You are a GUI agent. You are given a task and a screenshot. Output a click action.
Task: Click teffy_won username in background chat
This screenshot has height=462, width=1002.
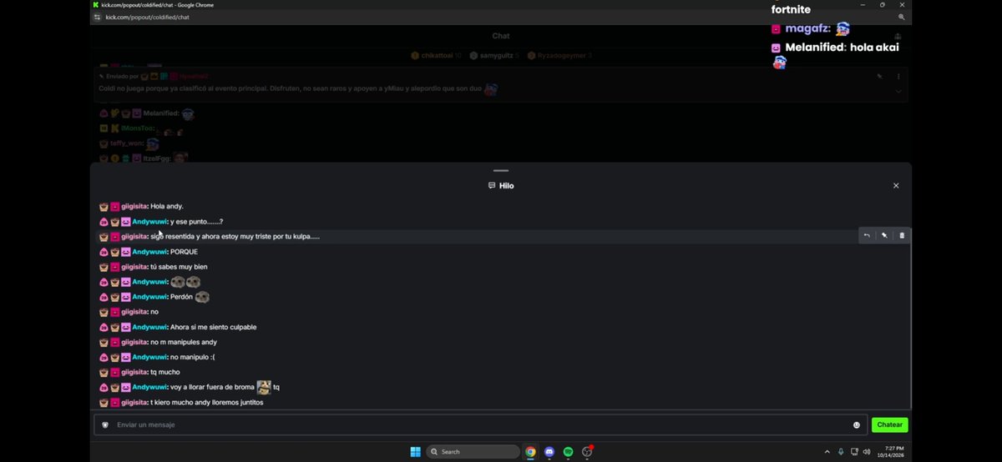(126, 143)
